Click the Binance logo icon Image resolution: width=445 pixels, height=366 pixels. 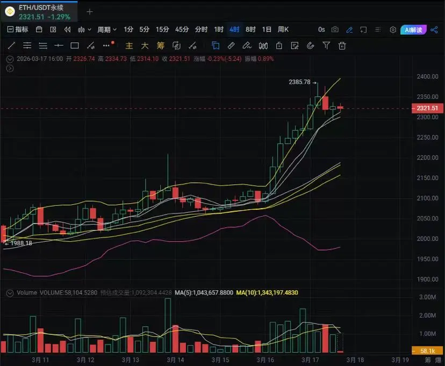coord(10,12)
